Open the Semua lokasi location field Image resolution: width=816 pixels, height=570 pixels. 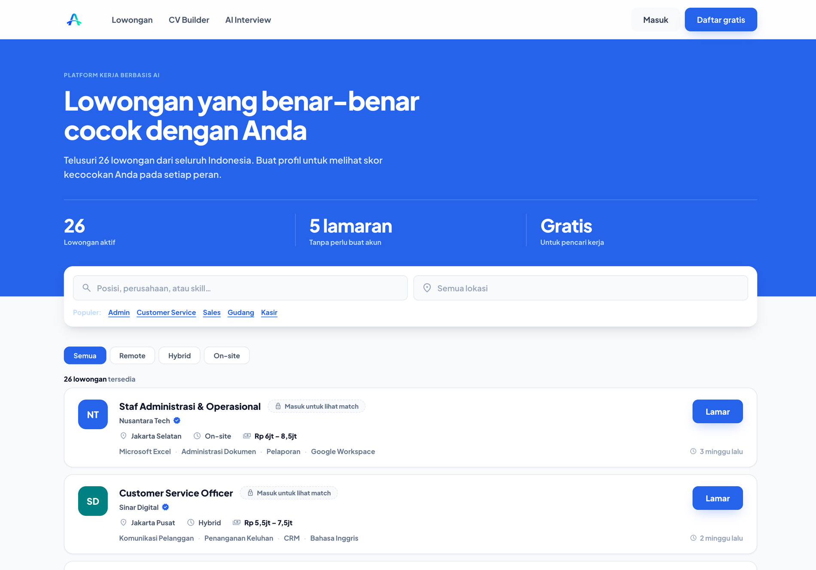[581, 288]
